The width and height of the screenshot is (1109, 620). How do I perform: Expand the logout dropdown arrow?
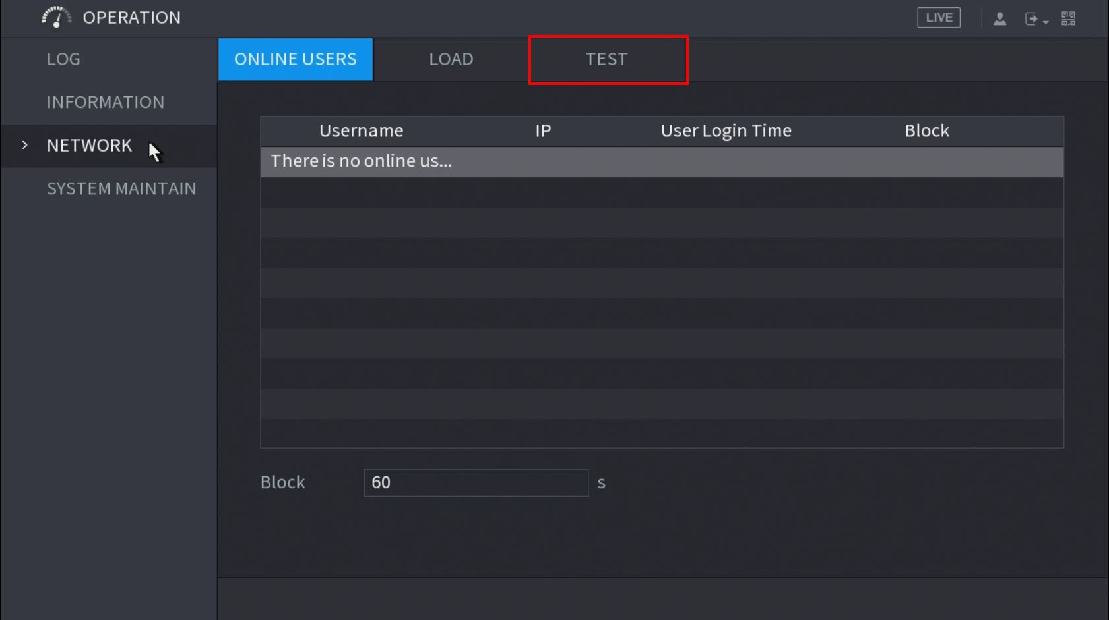pyautogui.click(x=1046, y=22)
